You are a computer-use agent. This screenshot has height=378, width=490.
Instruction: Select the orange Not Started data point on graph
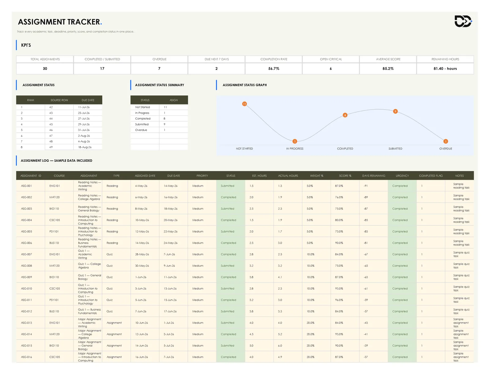pos(244,104)
